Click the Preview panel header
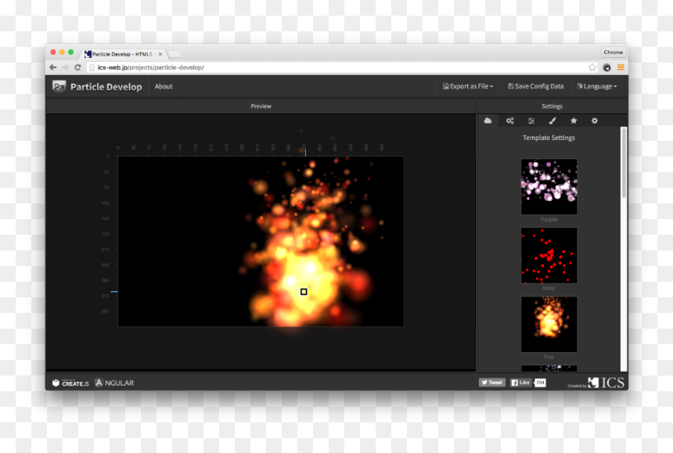The width and height of the screenshot is (673, 453). (x=261, y=106)
